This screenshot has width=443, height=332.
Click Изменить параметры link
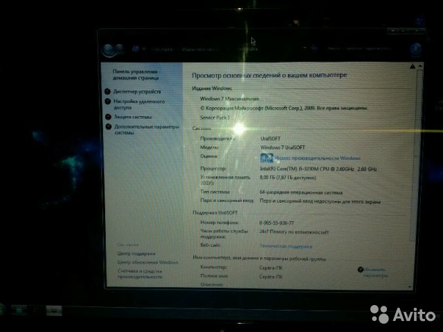pos(375,273)
